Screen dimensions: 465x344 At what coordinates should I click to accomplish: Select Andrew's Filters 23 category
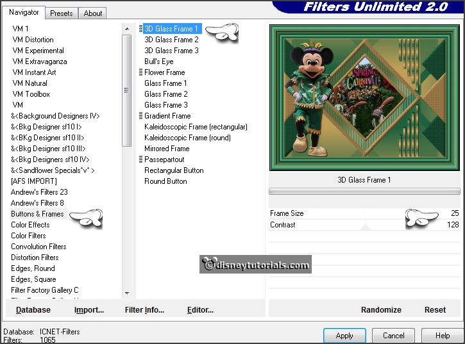(39, 192)
